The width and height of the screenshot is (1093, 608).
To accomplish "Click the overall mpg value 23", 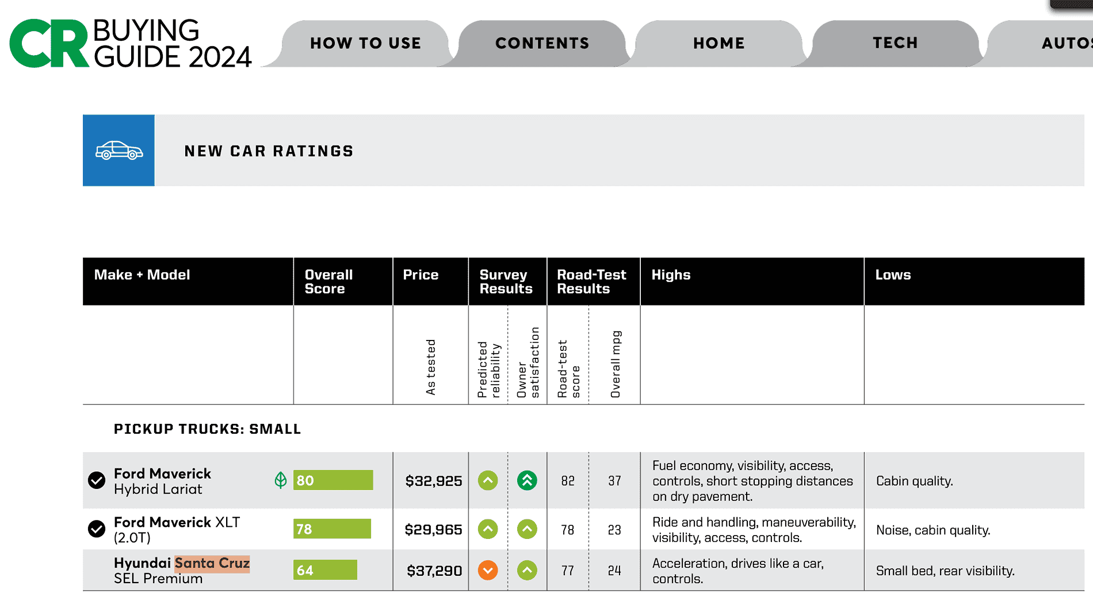I will pyautogui.click(x=614, y=530).
